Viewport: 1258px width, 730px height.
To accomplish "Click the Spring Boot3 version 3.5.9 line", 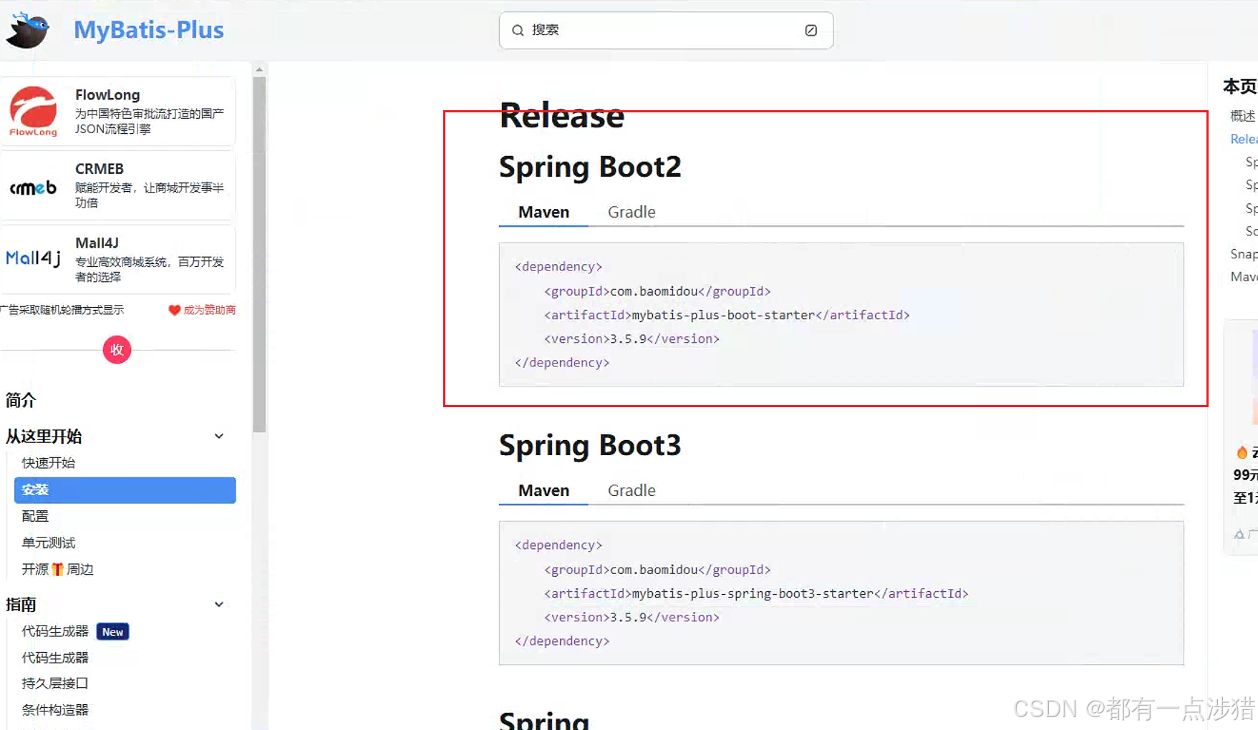I will click(x=632, y=617).
